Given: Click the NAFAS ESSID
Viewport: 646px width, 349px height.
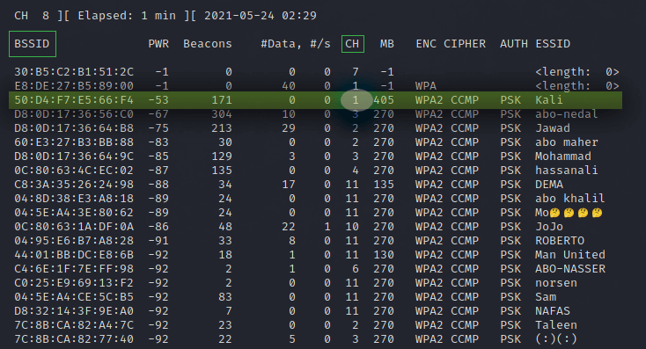Looking at the screenshot, I should (553, 310).
